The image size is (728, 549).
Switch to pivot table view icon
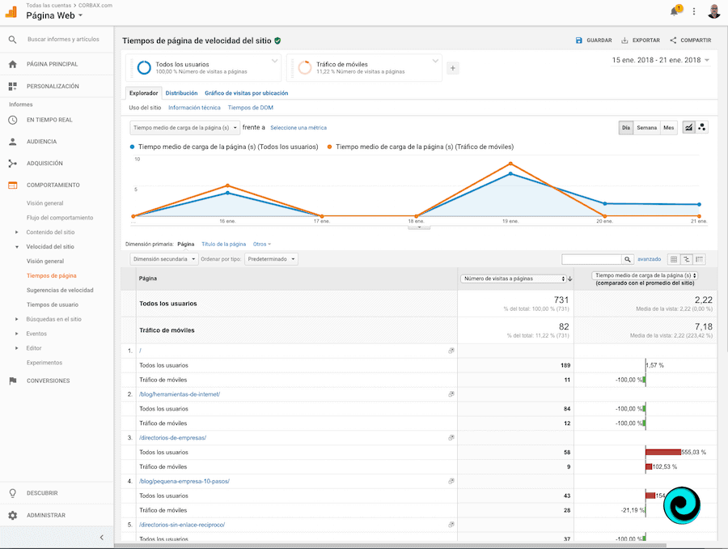[699, 259]
